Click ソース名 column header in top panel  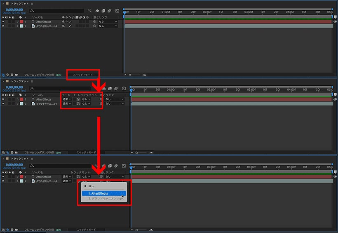coord(37,17)
